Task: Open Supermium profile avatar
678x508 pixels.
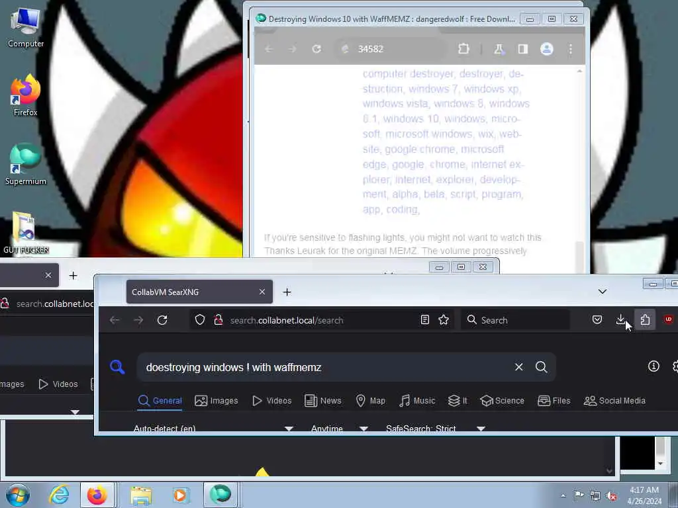Action: point(546,49)
